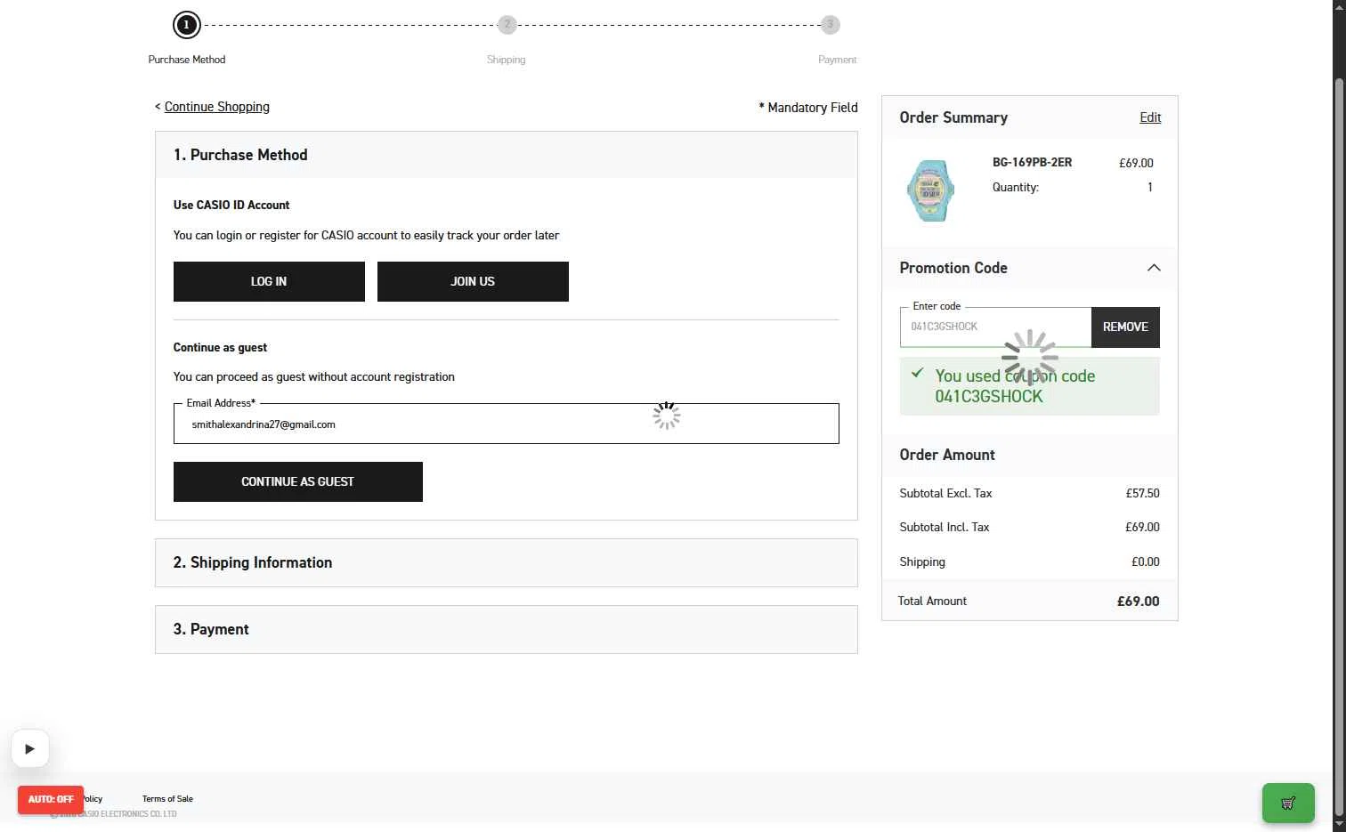The image size is (1346, 832).
Task: Focus the Email Address field
Action: pos(506,424)
